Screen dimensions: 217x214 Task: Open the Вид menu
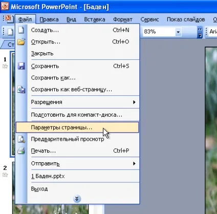[71, 19]
